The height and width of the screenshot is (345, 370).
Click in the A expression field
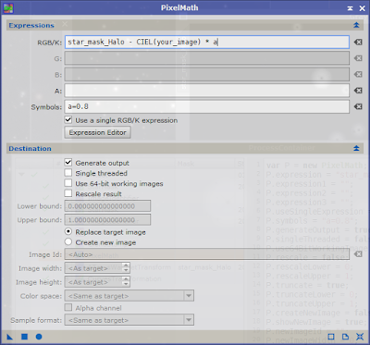pyautogui.click(x=207, y=91)
